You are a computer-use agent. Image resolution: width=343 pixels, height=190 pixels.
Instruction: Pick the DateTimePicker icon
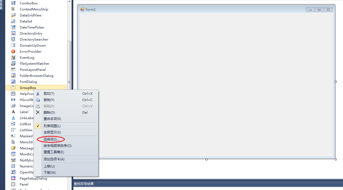coord(13,27)
